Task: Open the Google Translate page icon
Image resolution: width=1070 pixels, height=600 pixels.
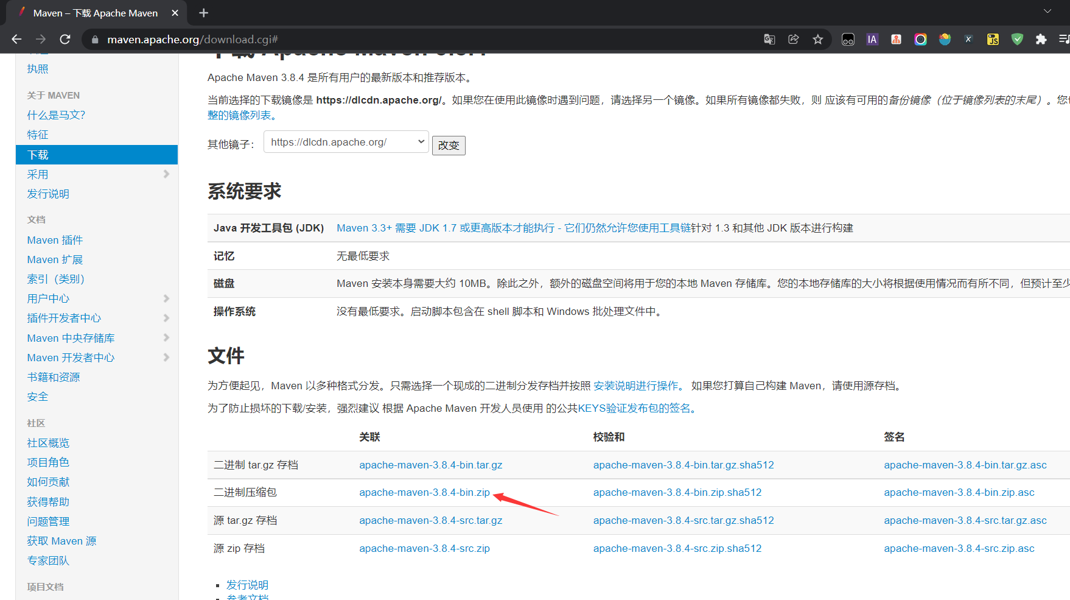Action: click(769, 40)
